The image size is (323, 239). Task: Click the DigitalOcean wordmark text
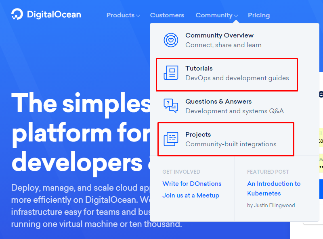click(x=54, y=15)
